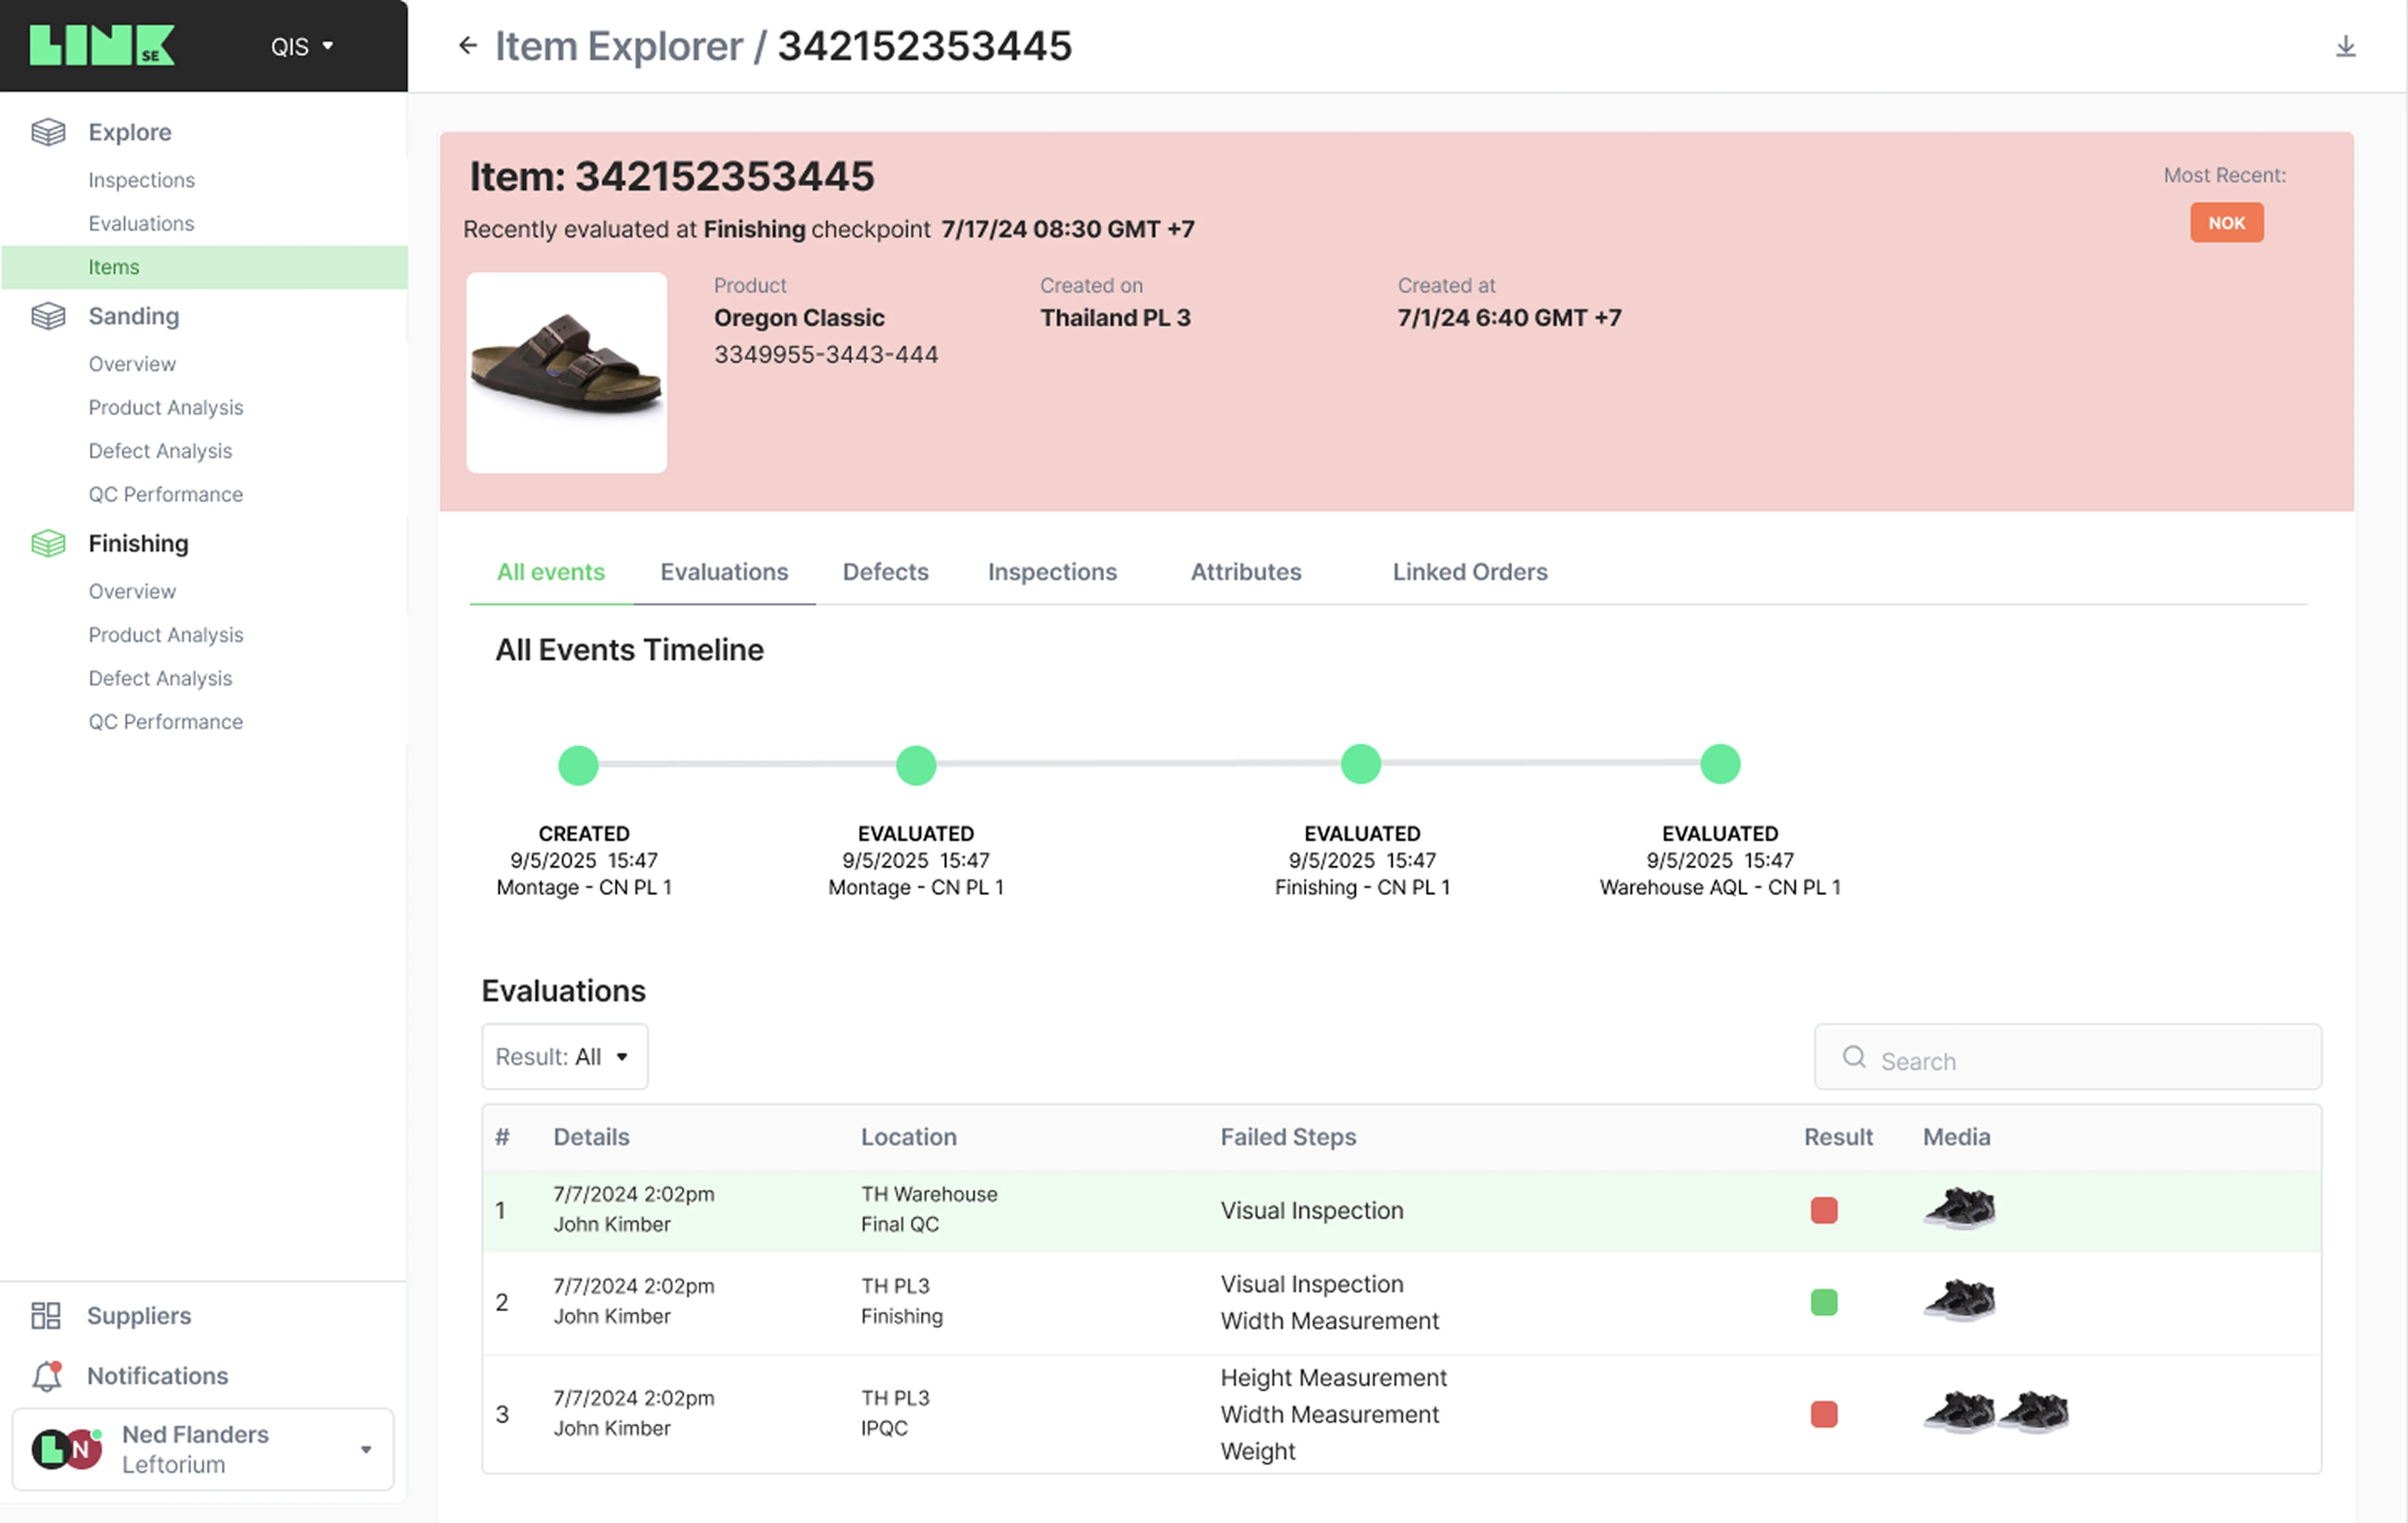Click the Item Explorer breadcrumb link
Viewport: 2408px width, 1523px height.
[619, 46]
